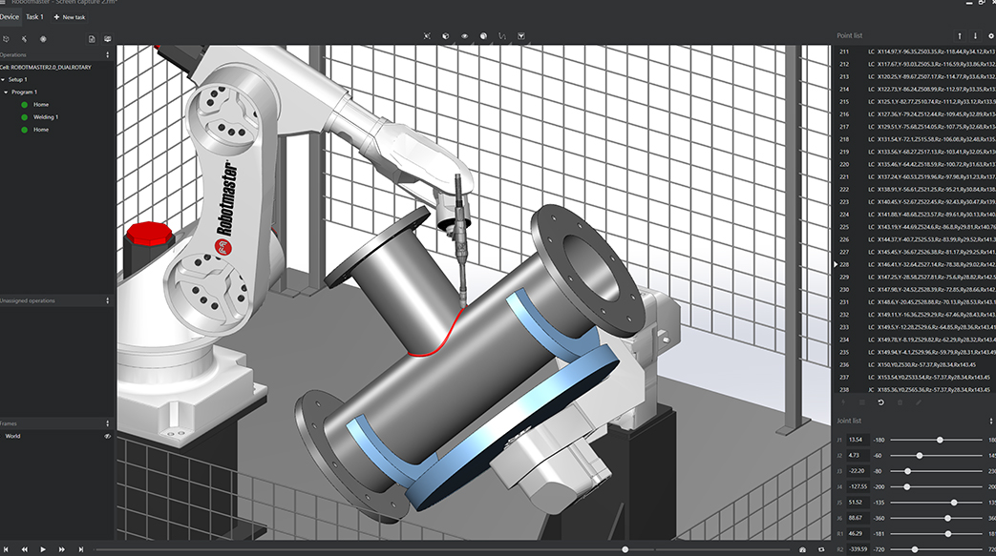Create a New task
996x556 pixels.
click(x=70, y=17)
